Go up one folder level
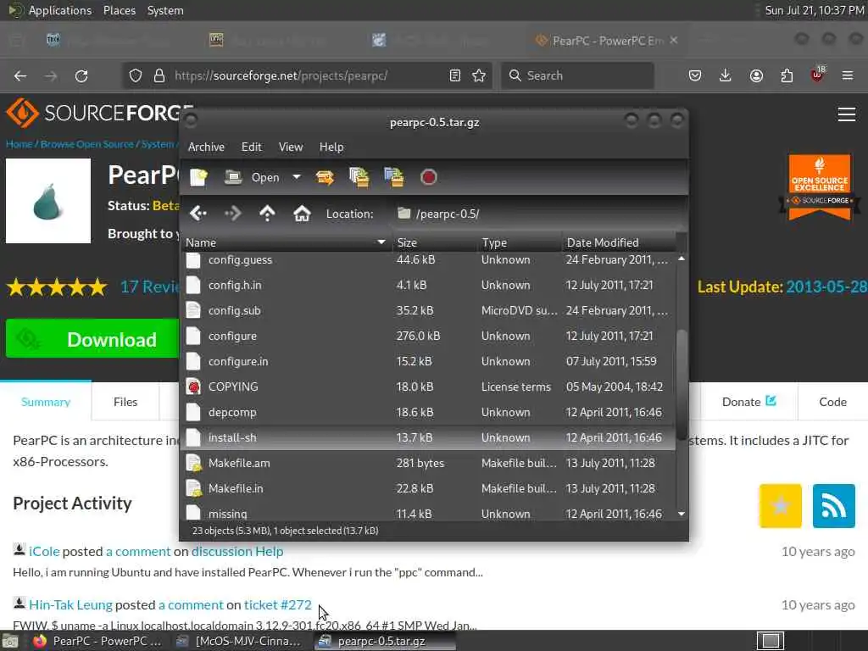This screenshot has width=868, height=651. pos(267,213)
